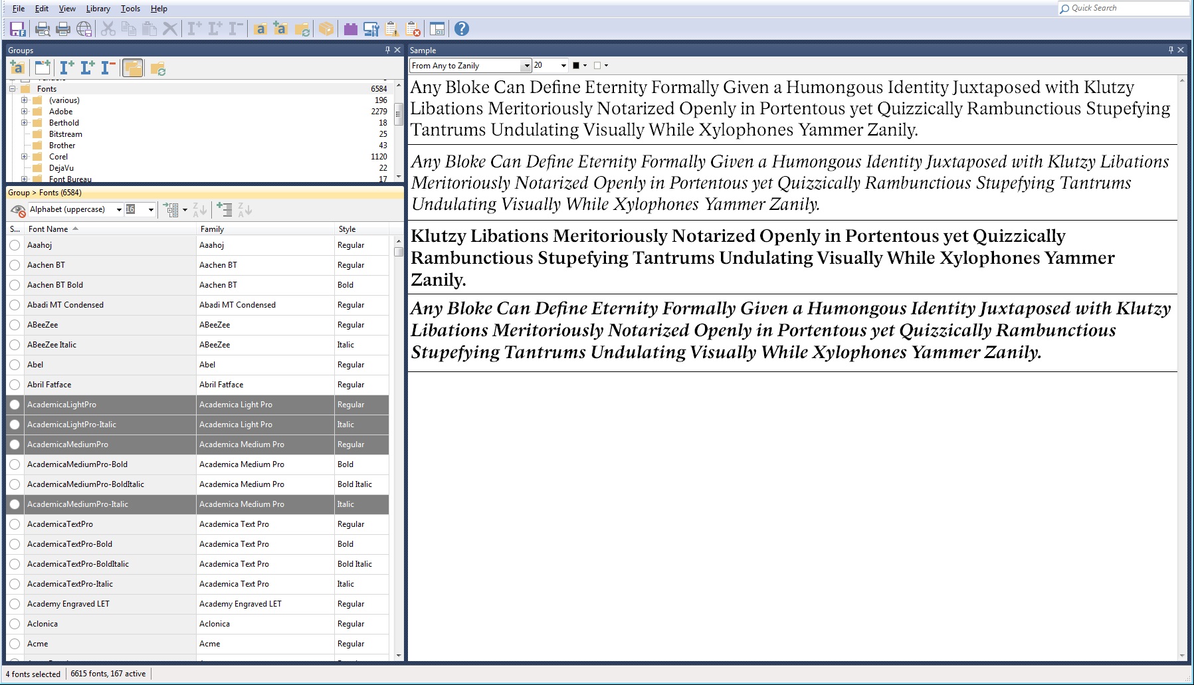
Task: Click clipboard with warning icon
Action: pos(392,29)
